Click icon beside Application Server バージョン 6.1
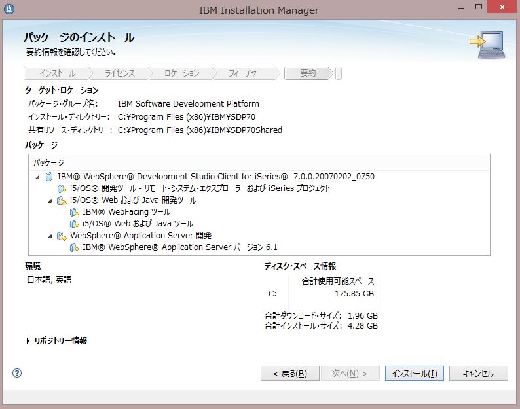The width and height of the screenshot is (520, 409). pyautogui.click(x=74, y=247)
